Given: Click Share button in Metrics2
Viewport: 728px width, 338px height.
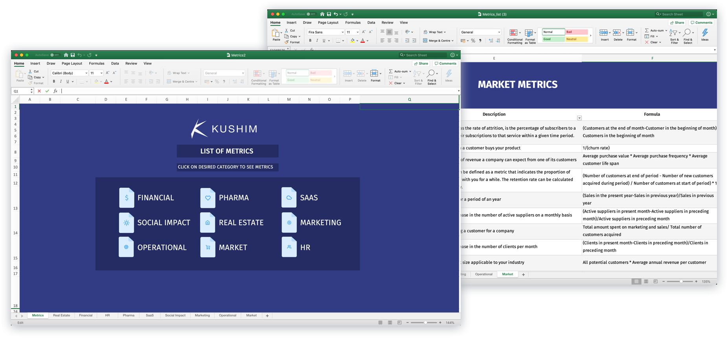Looking at the screenshot, I should pos(421,63).
